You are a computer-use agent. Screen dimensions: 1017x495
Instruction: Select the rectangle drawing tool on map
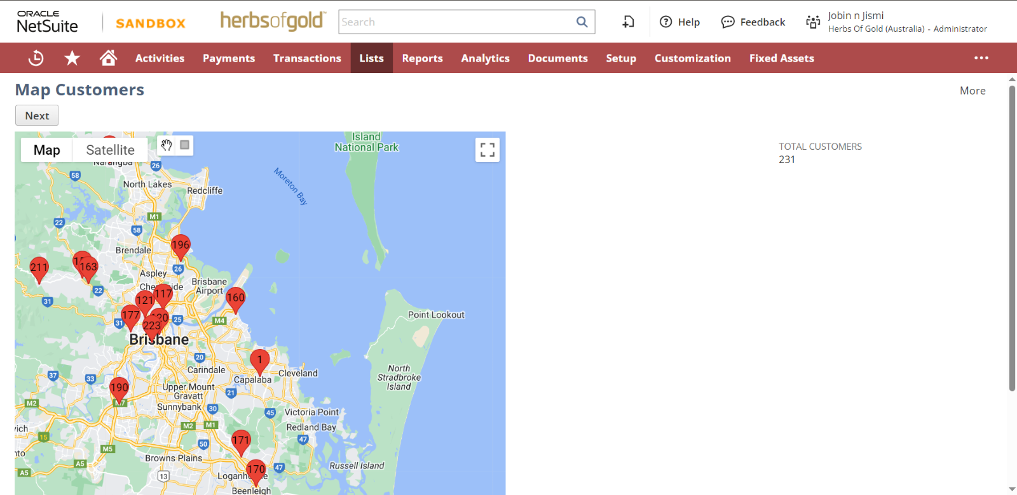point(184,145)
